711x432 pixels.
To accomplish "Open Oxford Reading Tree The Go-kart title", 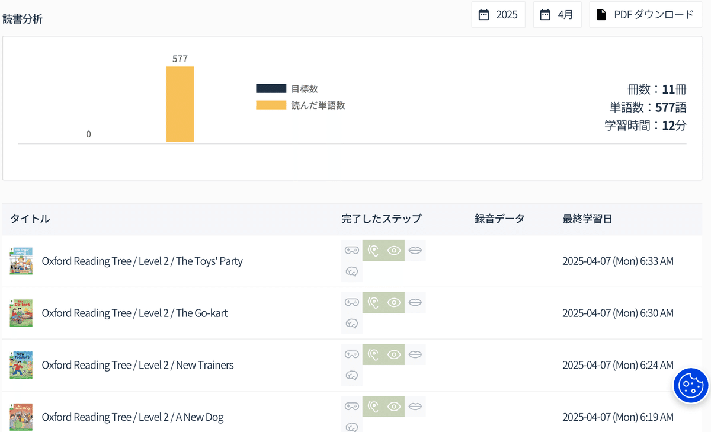I will click(x=134, y=313).
